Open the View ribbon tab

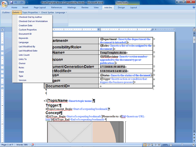[96, 7]
